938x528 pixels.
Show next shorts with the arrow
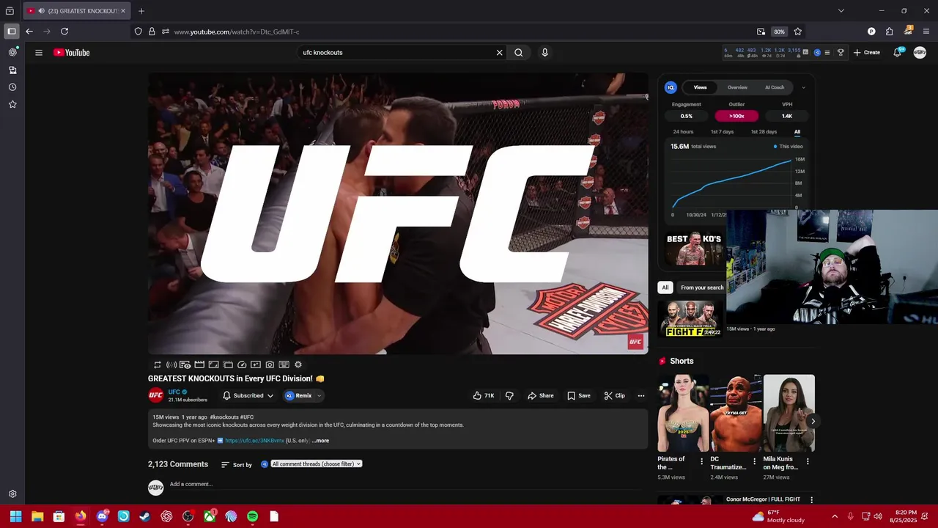click(813, 421)
